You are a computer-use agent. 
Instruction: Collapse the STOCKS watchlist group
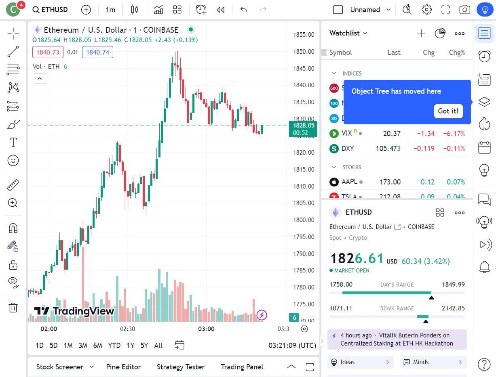[334, 167]
